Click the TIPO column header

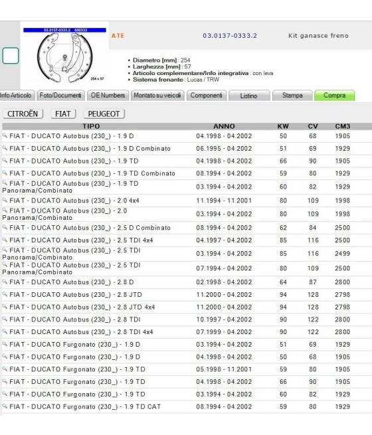pyautogui.click(x=91, y=126)
